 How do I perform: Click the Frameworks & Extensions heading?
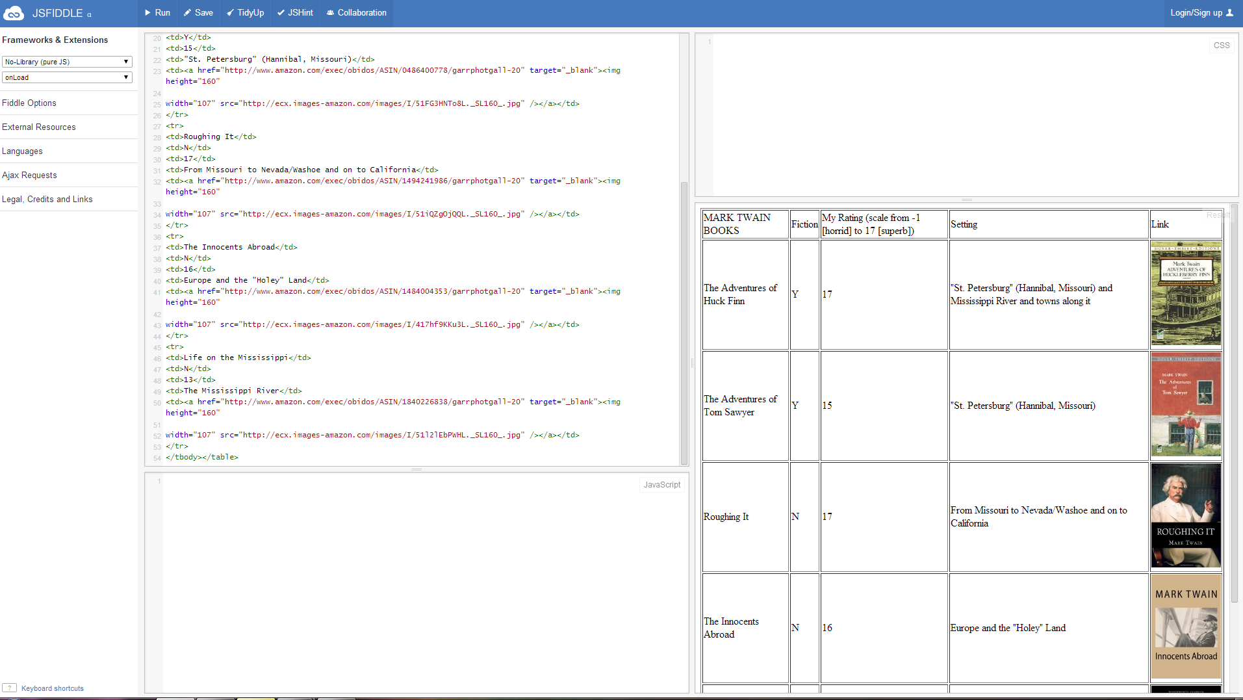coord(55,40)
